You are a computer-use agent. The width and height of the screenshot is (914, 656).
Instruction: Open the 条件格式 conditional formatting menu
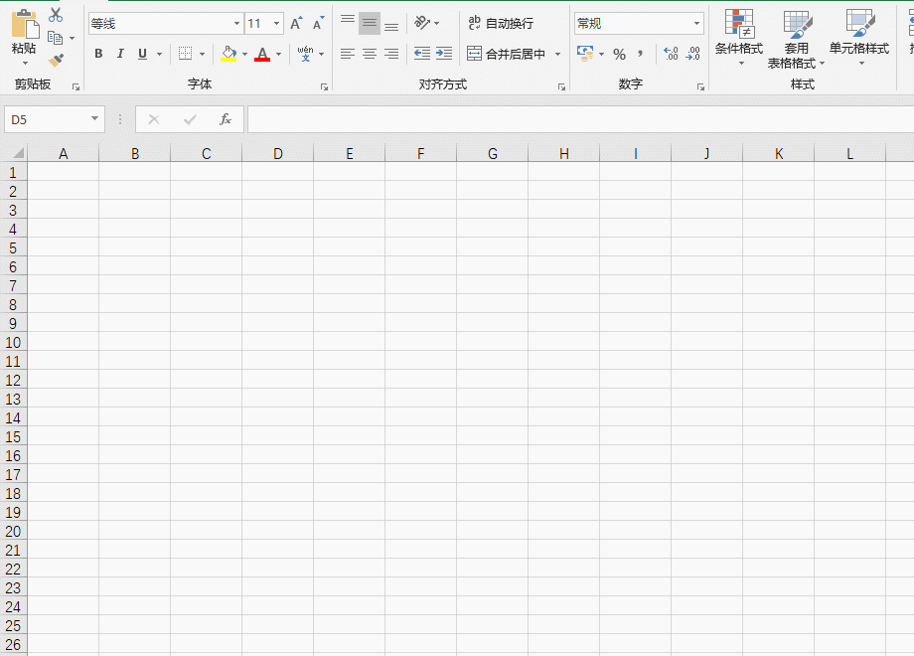click(739, 40)
